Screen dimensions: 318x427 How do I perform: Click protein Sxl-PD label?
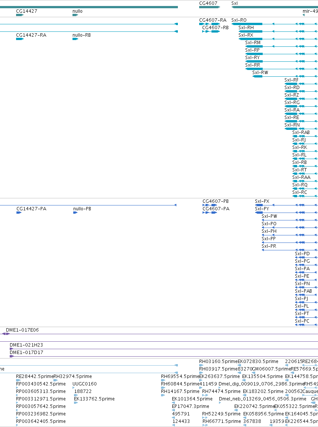click(302, 254)
